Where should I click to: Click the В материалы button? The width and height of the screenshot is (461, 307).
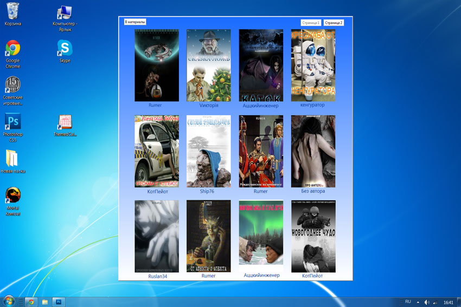click(135, 22)
